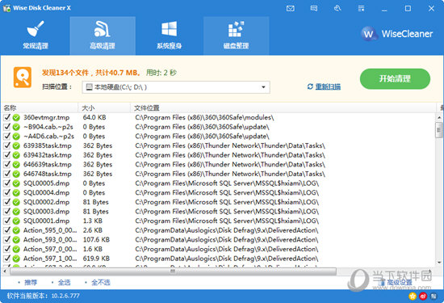
Task: Open 系统瘦身 system slimming tab
Action: 170,36
